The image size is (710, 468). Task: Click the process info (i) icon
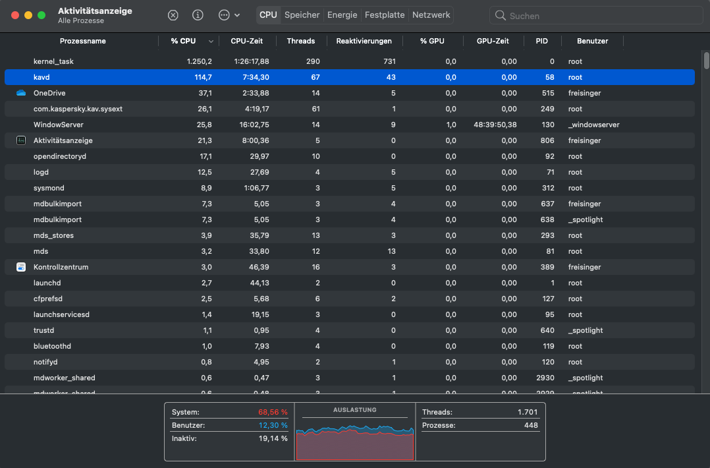click(x=198, y=15)
